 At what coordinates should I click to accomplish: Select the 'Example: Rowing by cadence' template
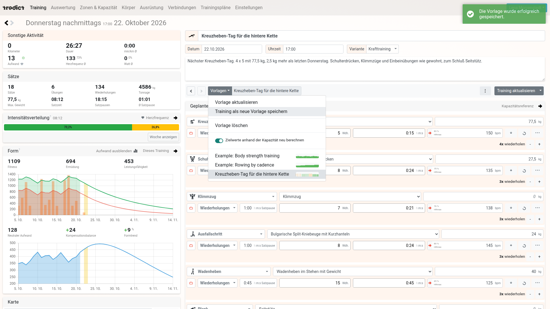point(267,165)
